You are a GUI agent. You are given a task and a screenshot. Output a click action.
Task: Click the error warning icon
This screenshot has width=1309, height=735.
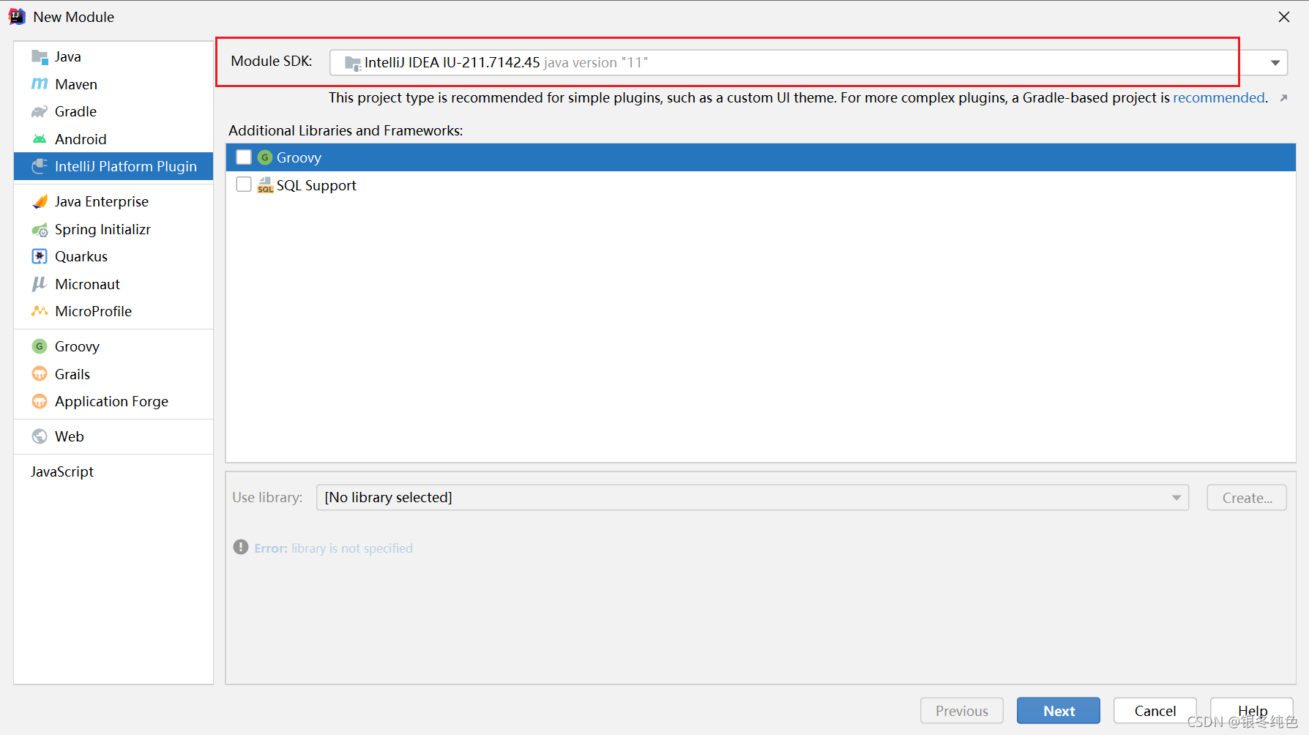[x=241, y=547]
